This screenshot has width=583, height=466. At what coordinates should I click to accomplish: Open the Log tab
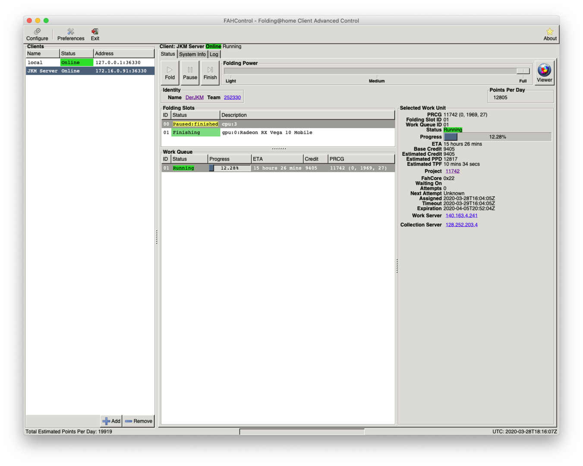(x=214, y=54)
